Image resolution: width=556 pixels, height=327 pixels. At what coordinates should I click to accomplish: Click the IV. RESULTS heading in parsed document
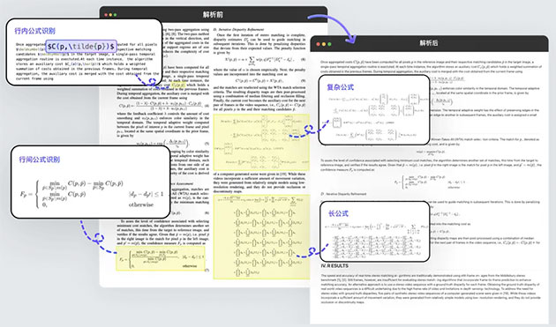[x=334, y=265]
